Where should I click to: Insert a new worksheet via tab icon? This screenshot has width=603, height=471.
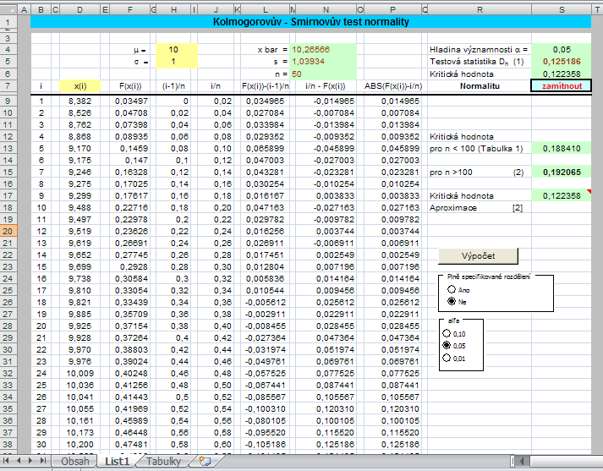(205, 461)
